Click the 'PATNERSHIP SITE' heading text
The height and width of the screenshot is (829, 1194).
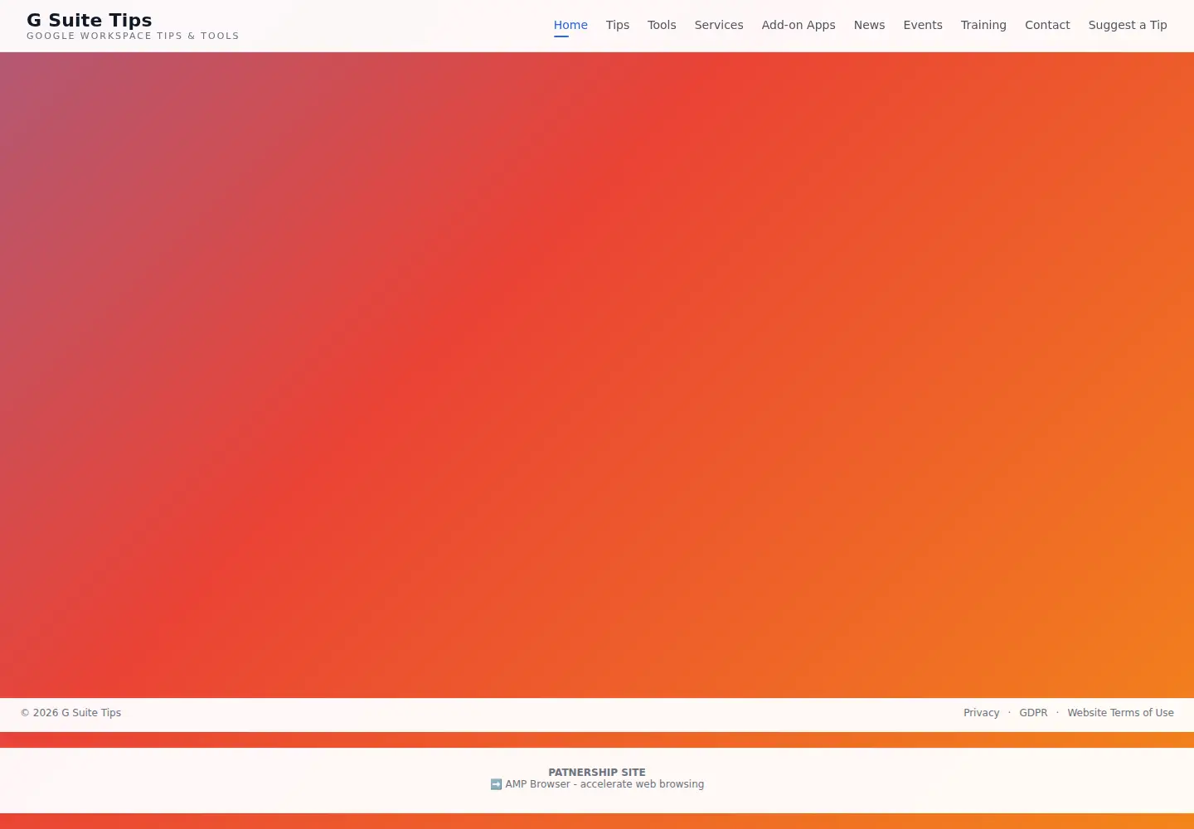point(597,772)
